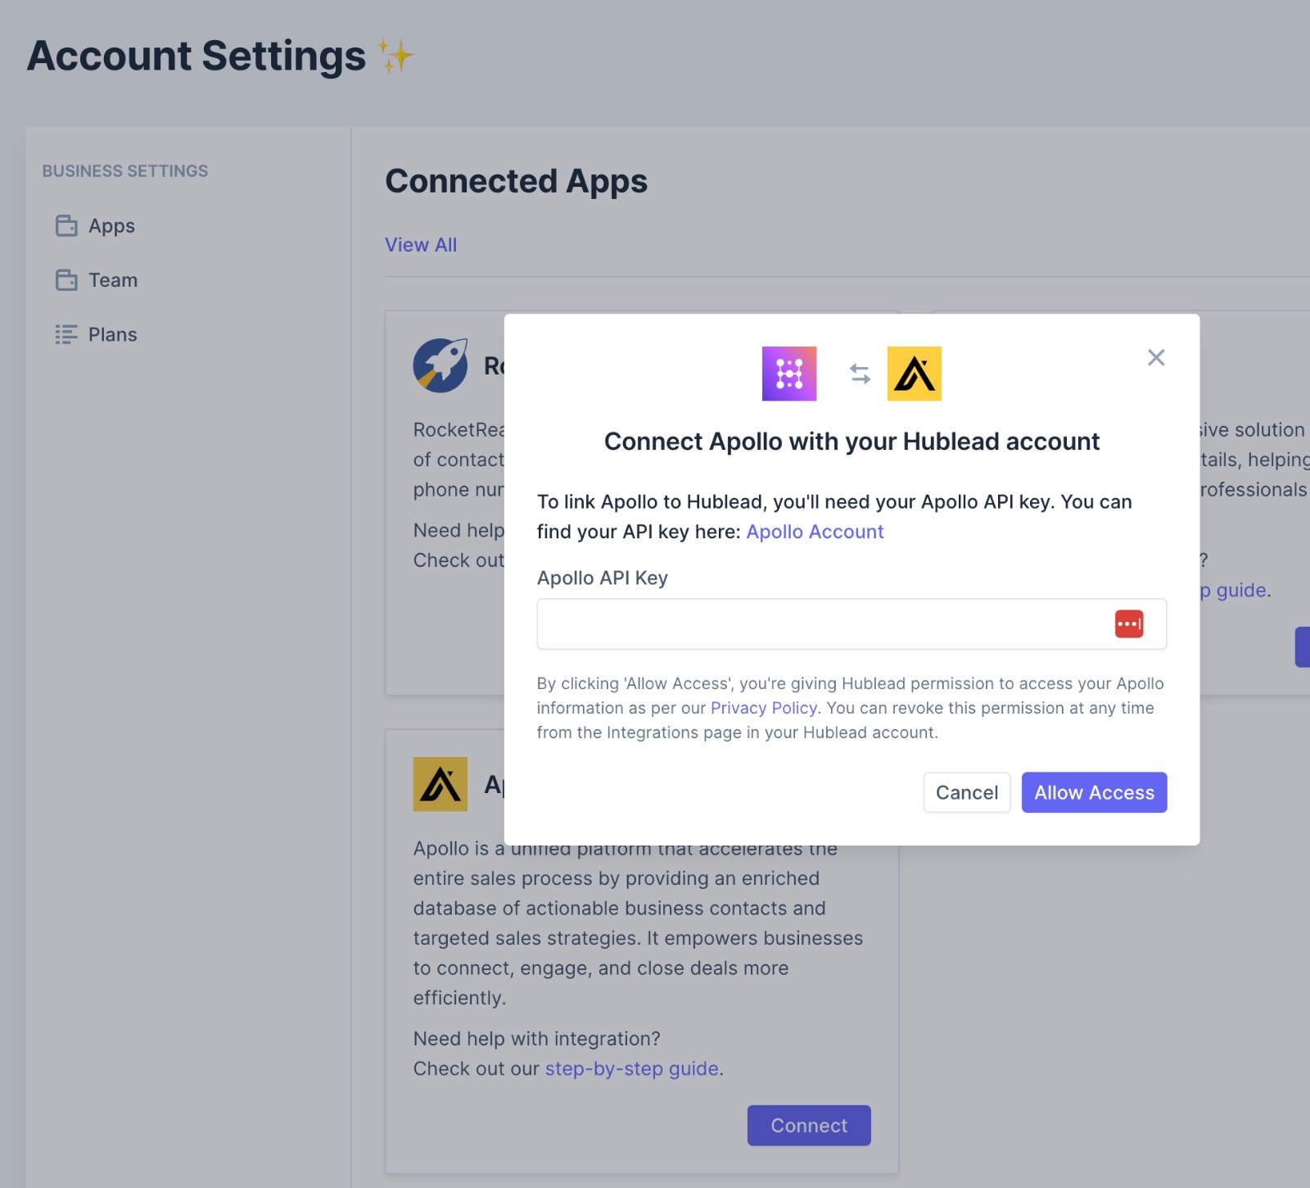Click the password manager icon in API key field
Viewport: 1310px width, 1188px height.
click(x=1128, y=624)
